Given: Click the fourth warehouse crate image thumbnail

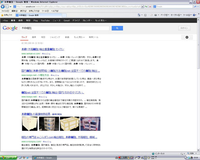Looking at the screenshot, I should 90,124.
